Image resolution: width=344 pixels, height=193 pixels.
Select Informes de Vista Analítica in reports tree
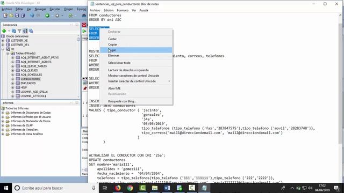[x=26, y=134]
